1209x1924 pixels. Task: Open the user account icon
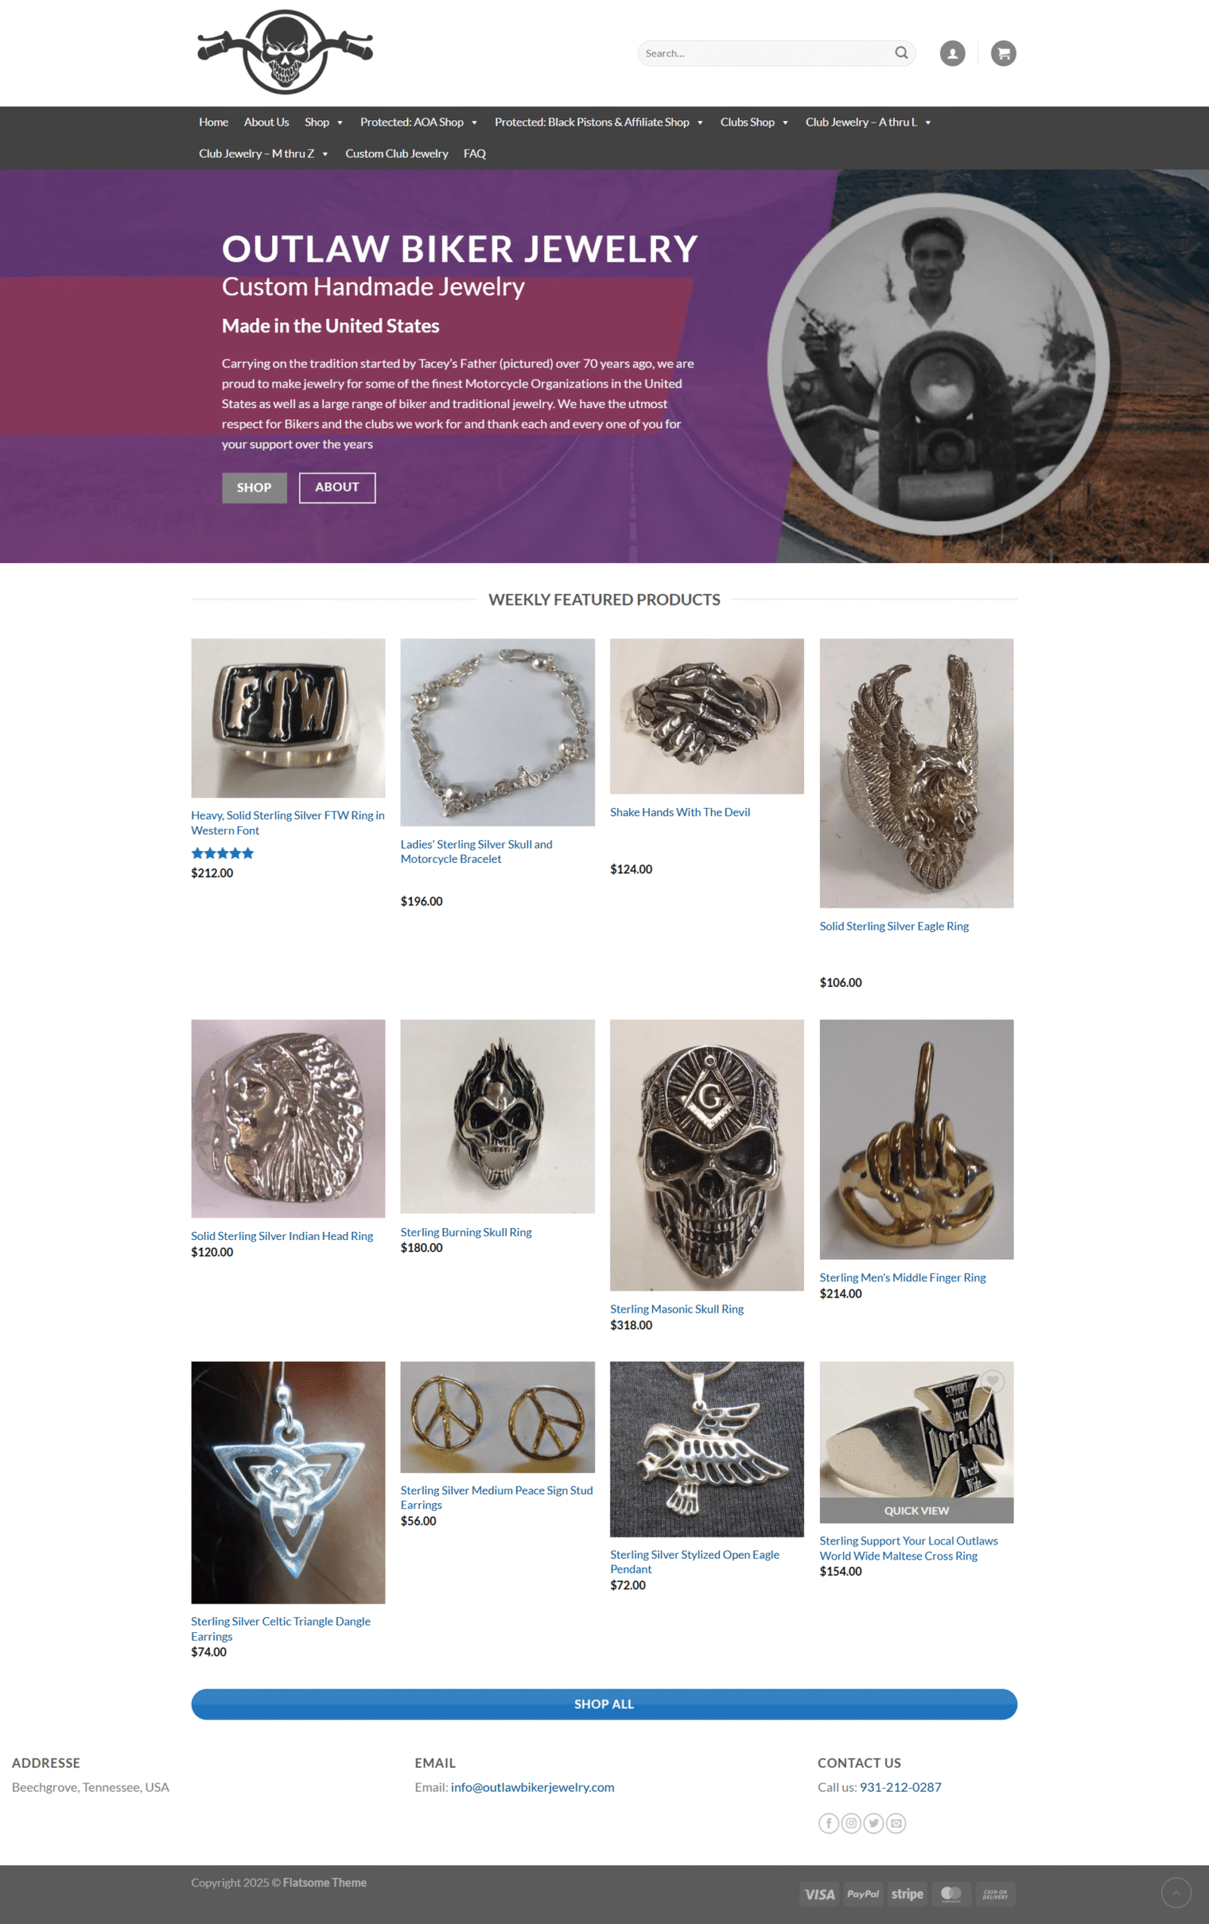pos(951,54)
